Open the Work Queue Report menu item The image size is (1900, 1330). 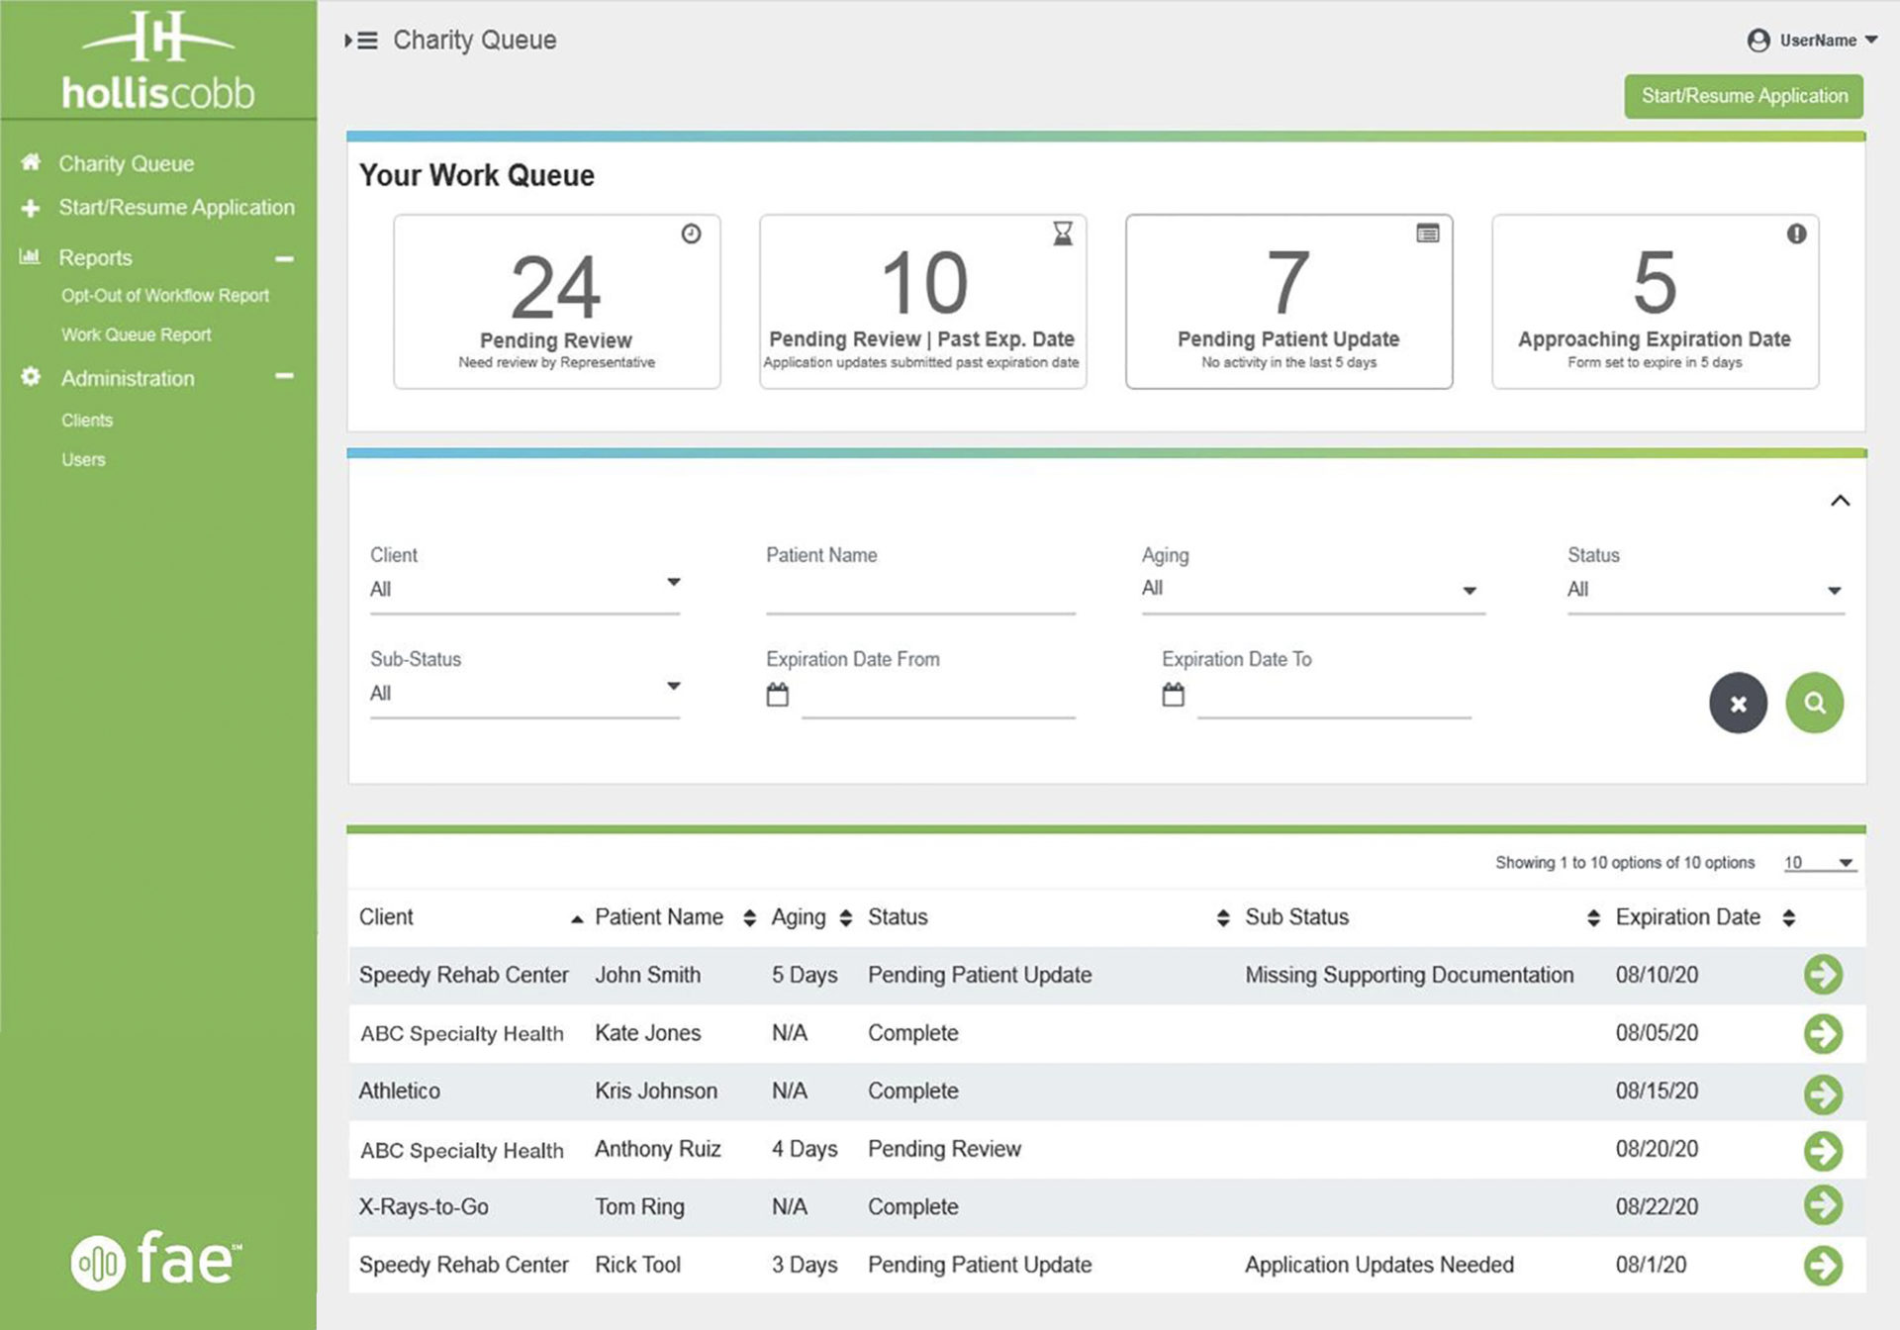[x=137, y=334]
